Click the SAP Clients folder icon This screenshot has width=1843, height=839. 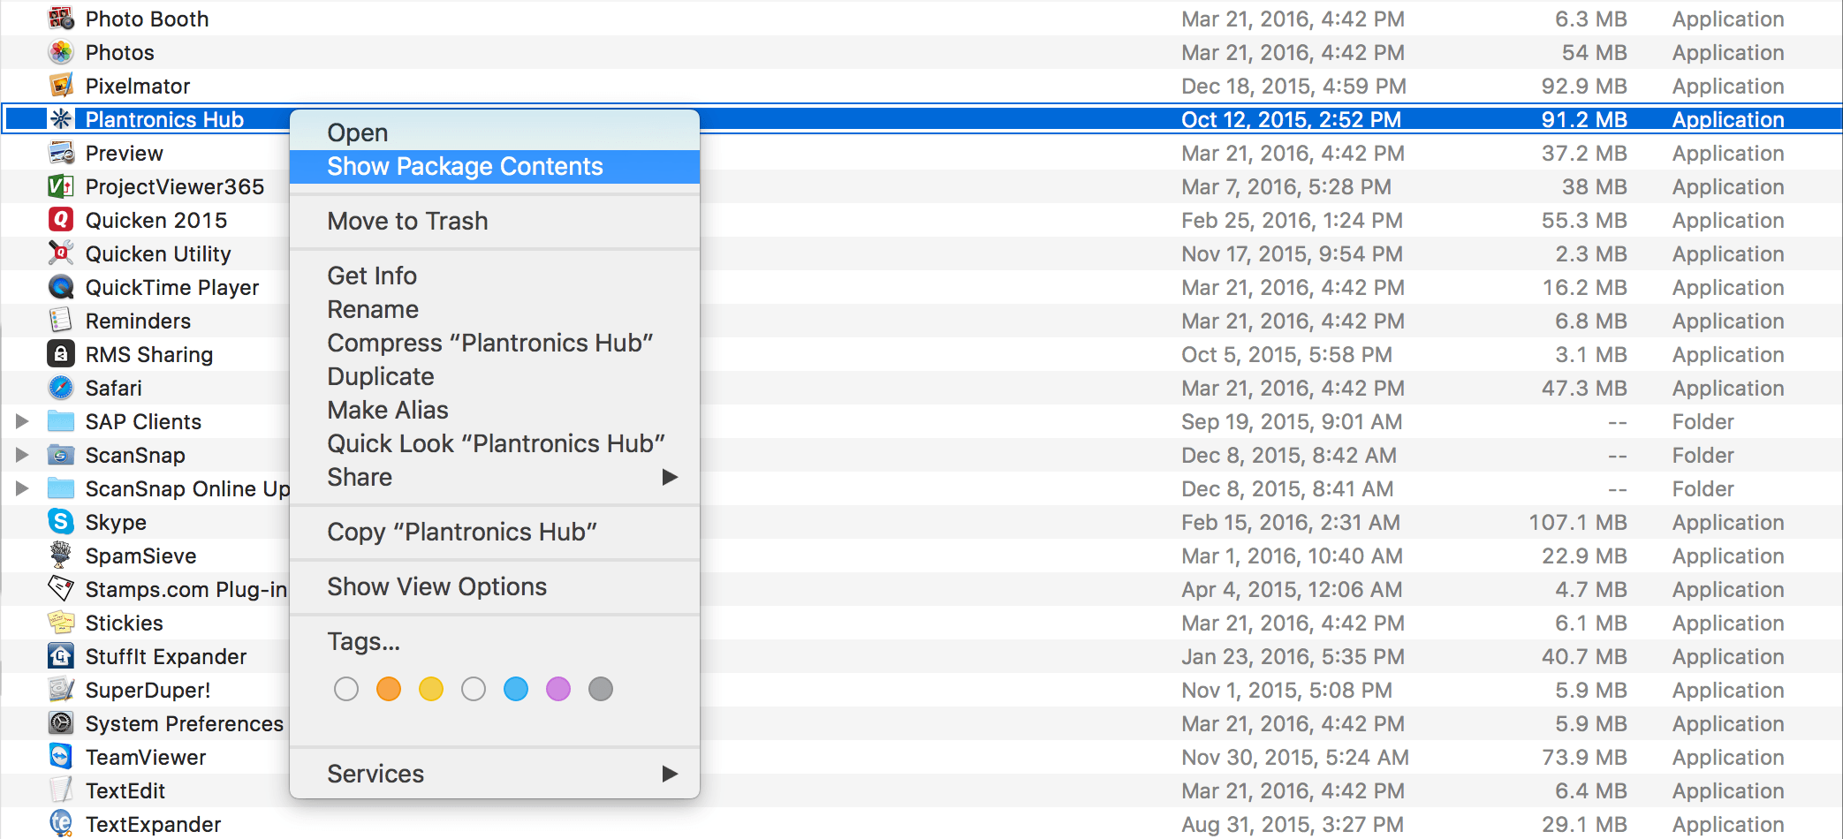point(61,421)
